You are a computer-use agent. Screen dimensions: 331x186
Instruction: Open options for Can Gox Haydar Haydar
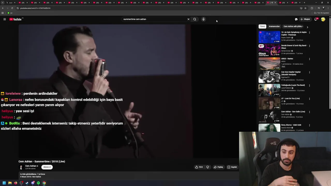(x=309, y=72)
